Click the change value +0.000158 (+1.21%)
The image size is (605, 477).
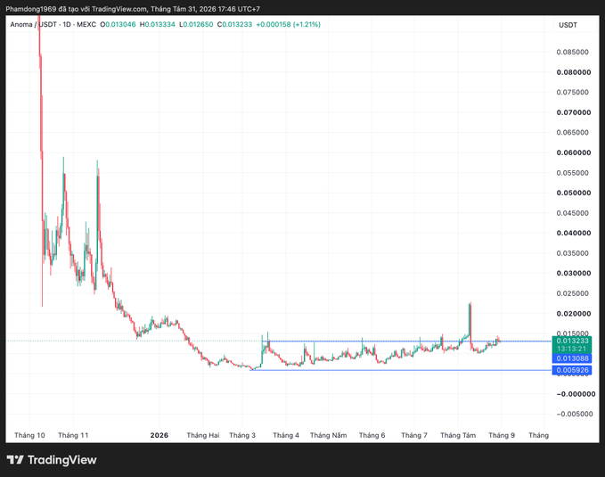click(288, 24)
